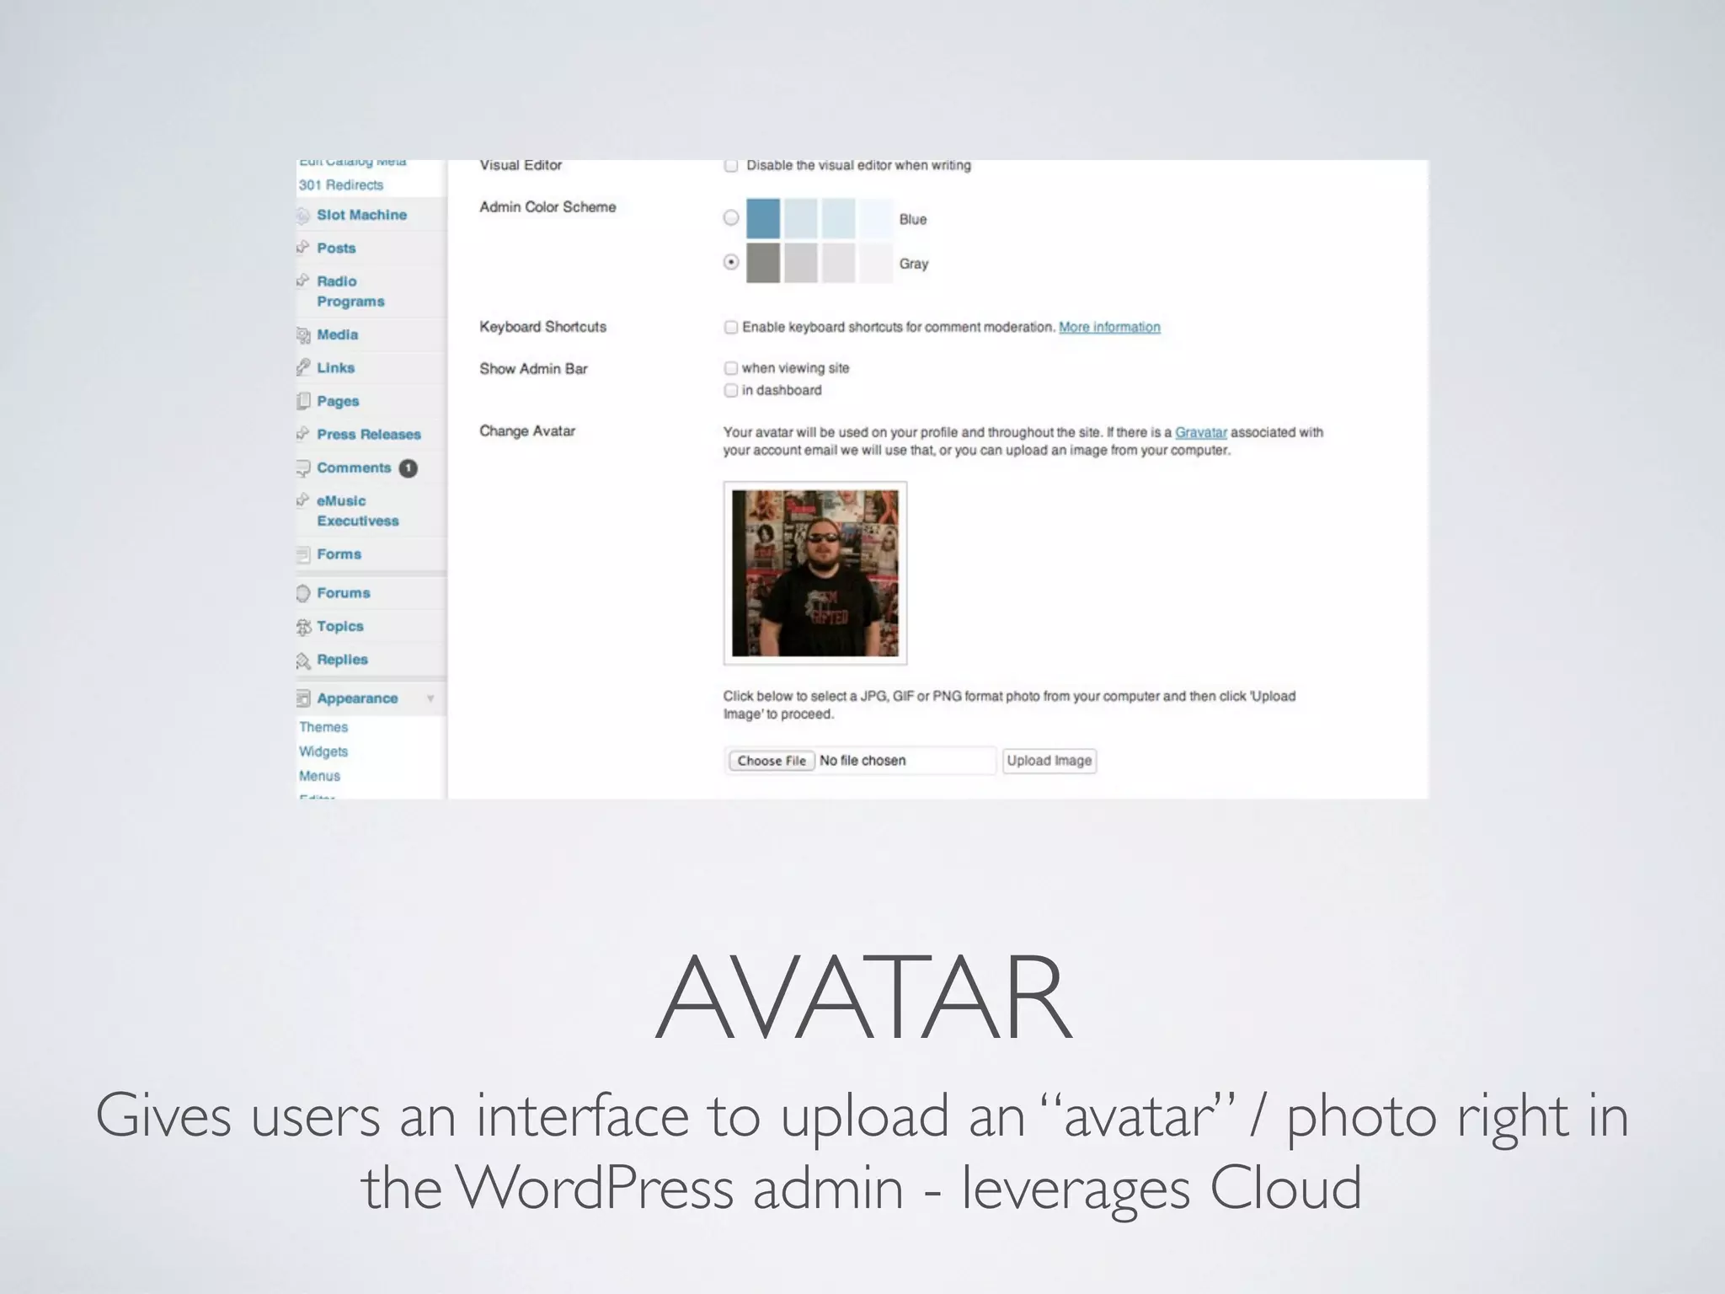This screenshot has height=1294, width=1725.
Task: Collapse the Appearance menu arrow
Action: [430, 698]
